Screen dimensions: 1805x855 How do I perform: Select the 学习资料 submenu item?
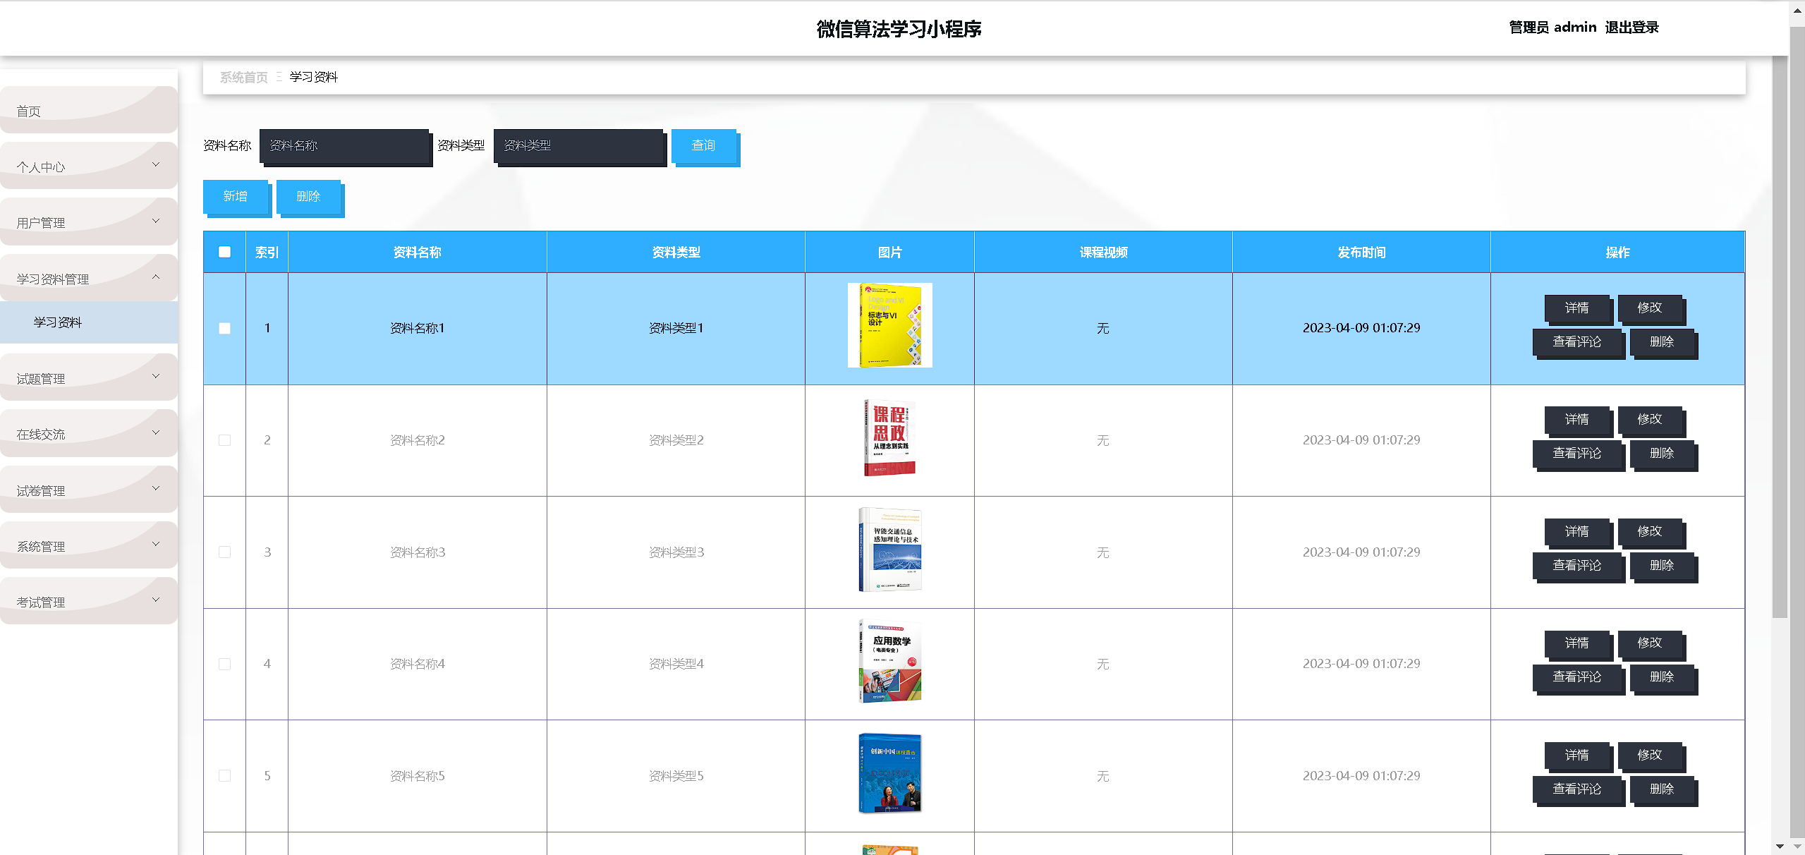(x=58, y=322)
